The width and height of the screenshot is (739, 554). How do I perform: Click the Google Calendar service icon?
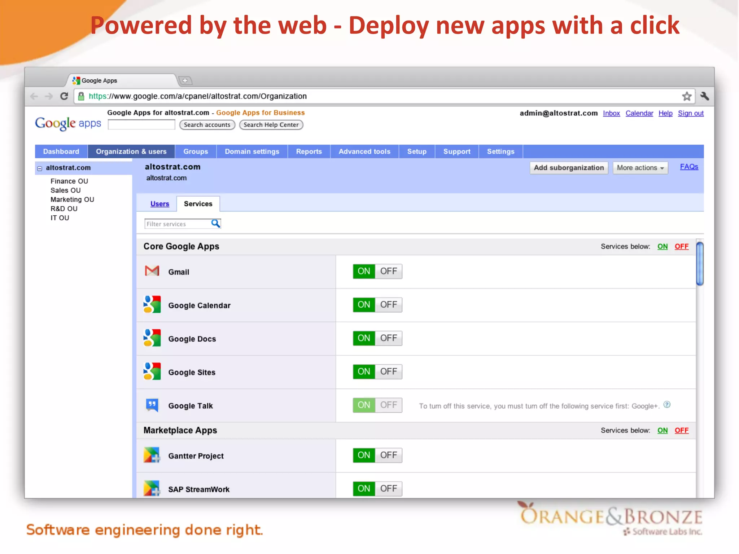click(152, 304)
